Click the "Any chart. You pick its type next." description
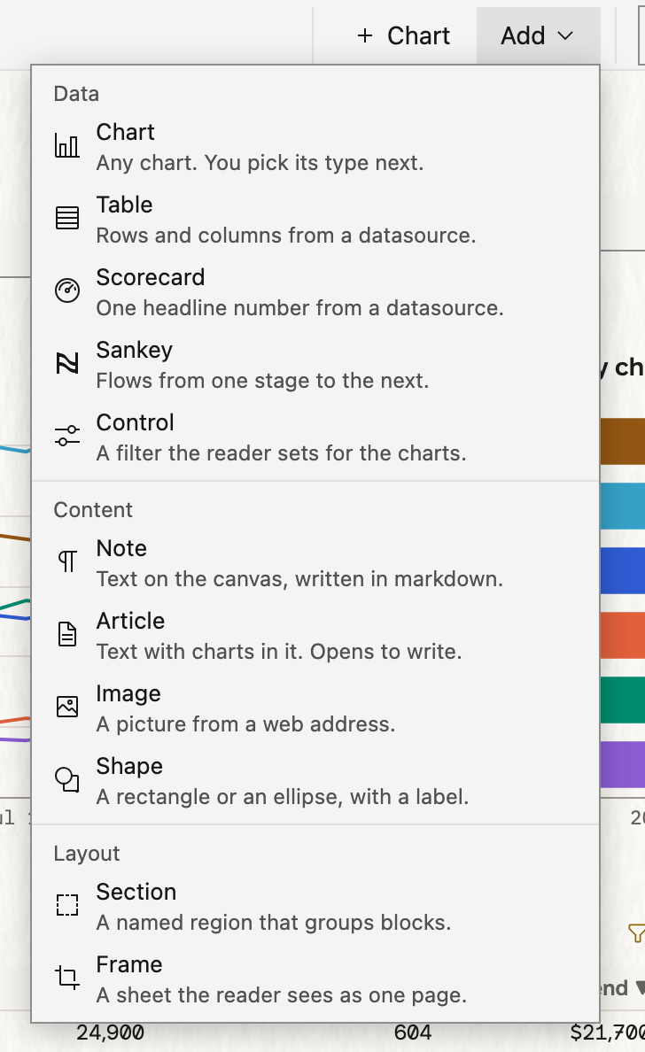Viewport: 645px width, 1052px height. pos(260,163)
